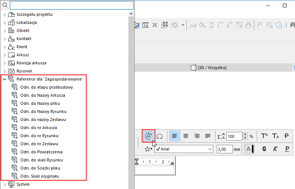
Task: Click the Klient person-with-euro icon
Action: [11, 47]
